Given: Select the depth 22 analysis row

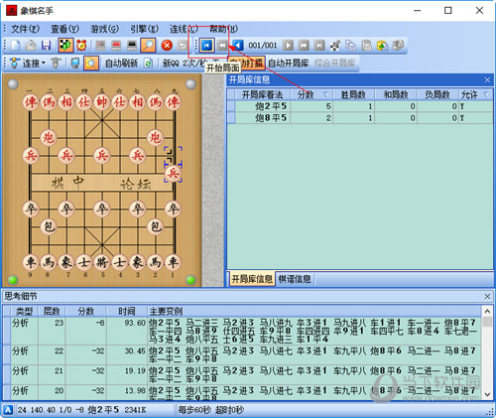Looking at the screenshot, I should click(x=242, y=354).
